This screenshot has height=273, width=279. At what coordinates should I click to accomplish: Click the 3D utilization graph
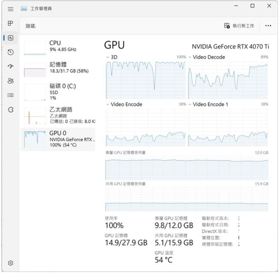pyautogui.click(x=146, y=80)
